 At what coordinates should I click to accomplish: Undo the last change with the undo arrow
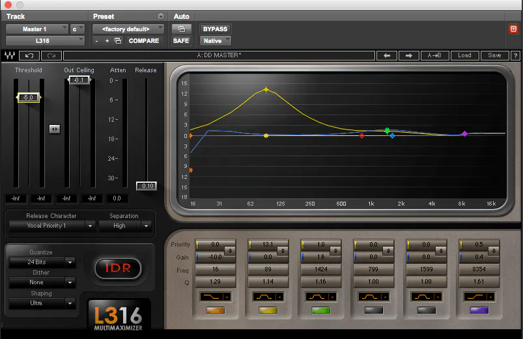tap(29, 56)
